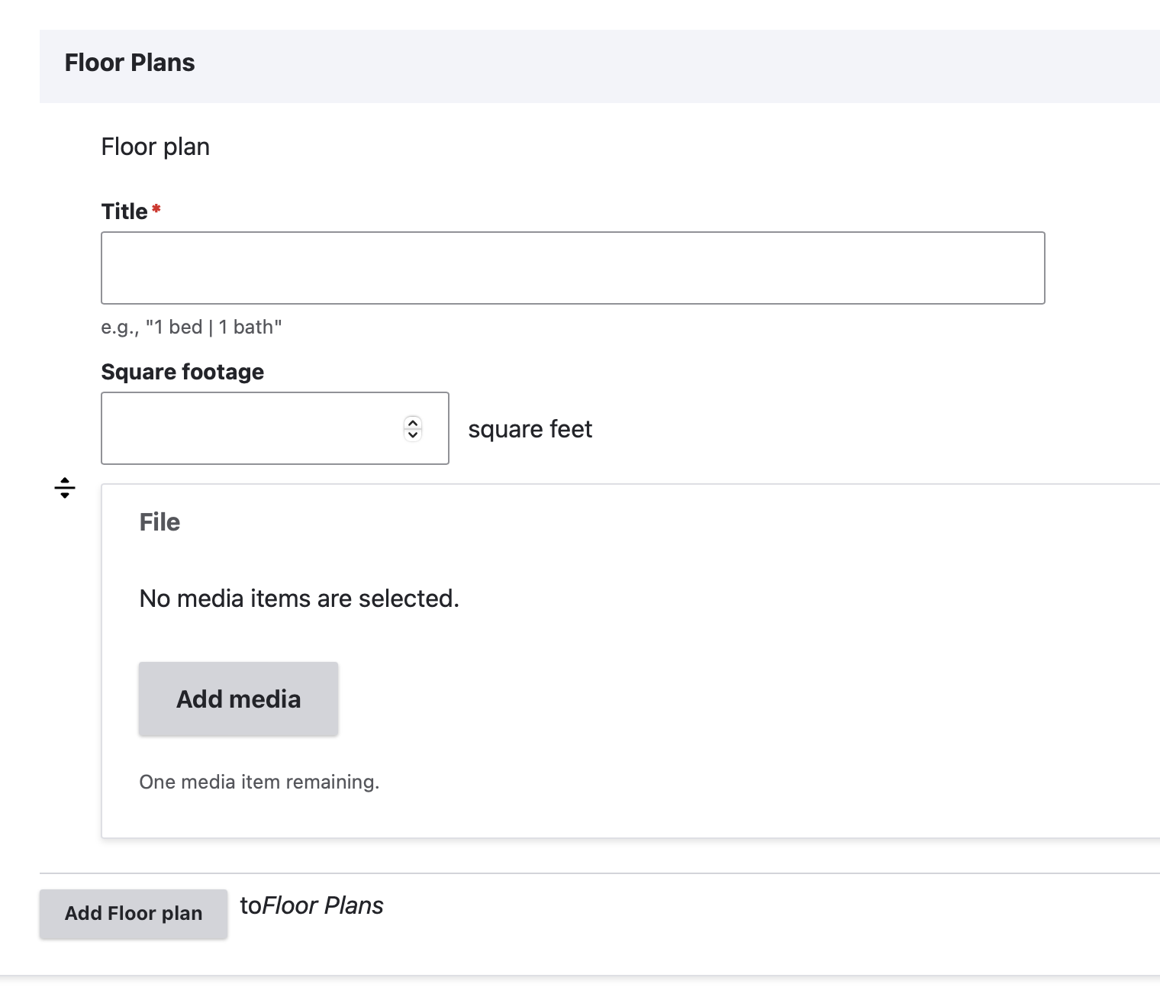
Task: Click the 'square feet' unit label
Action: click(530, 428)
